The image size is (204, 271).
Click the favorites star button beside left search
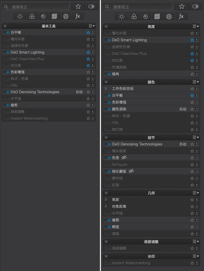tap(78, 7)
